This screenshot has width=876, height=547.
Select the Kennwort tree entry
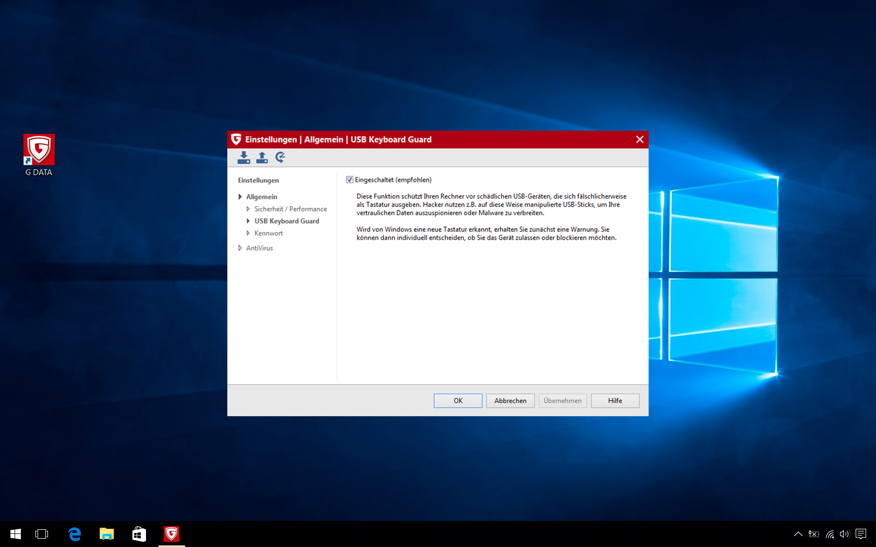point(269,233)
